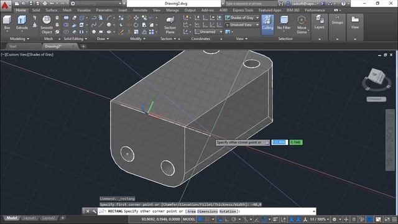Click the Save icon in Quick Access toolbar
The height and width of the screenshot is (224, 398).
click(x=30, y=4)
